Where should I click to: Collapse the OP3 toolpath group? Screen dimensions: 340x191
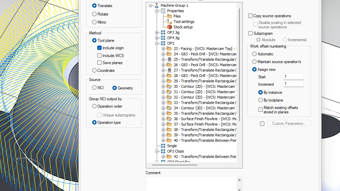point(157,43)
